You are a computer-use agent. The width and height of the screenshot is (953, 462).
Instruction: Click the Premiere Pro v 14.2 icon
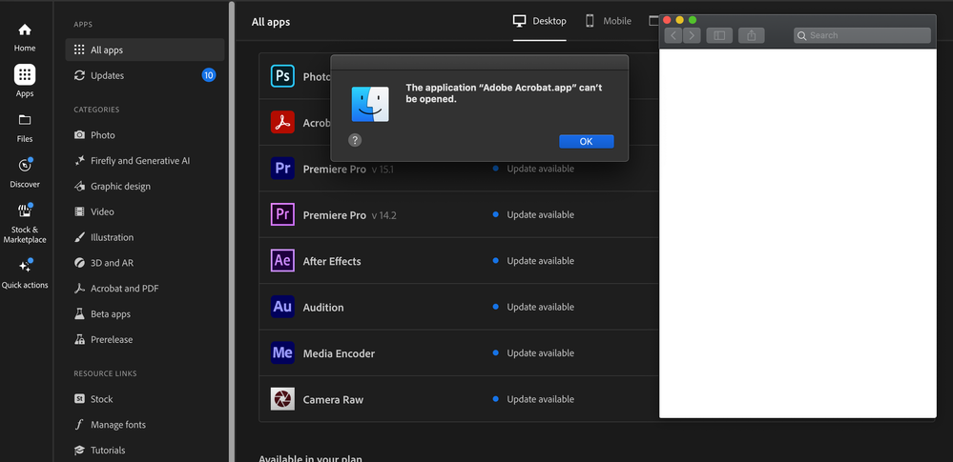282,214
